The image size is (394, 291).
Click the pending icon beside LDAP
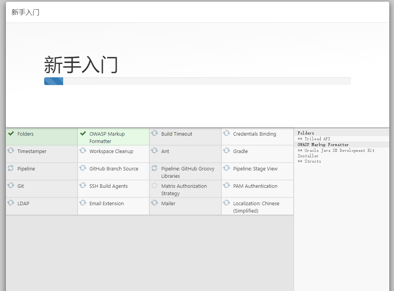[11, 203]
